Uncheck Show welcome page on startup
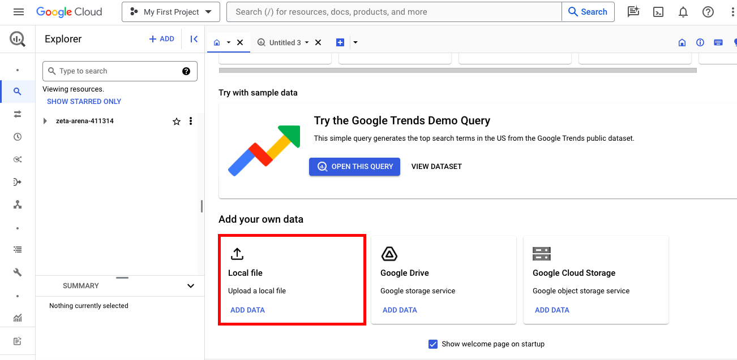 coord(432,344)
